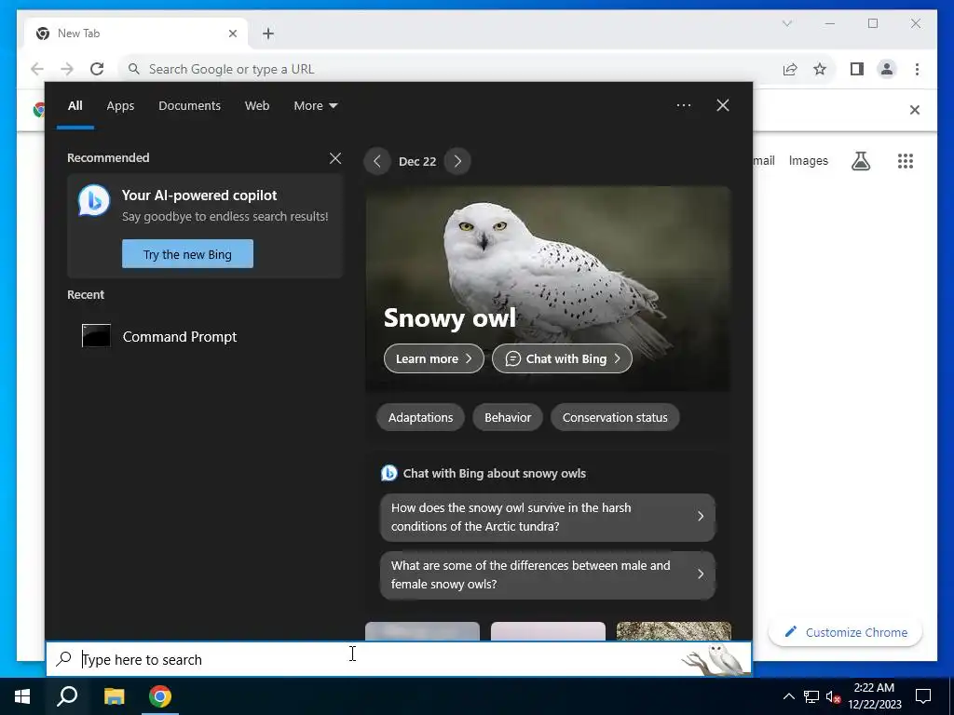
Task: Open the Arctic tundra survival question
Action: (x=548, y=517)
